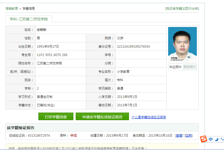Viewport: 224px width, 150px height.
Task: Select the ethnicity value 汉族
Action: tap(120, 38)
